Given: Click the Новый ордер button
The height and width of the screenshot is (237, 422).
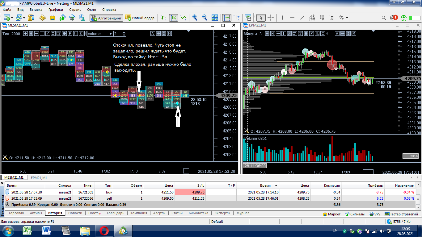Looking at the screenshot, I should pyautogui.click(x=140, y=18).
